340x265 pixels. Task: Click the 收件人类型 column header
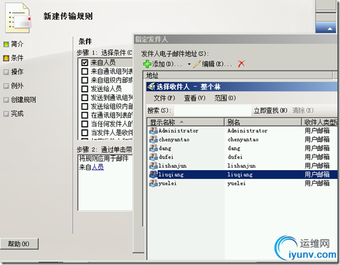[320, 122]
